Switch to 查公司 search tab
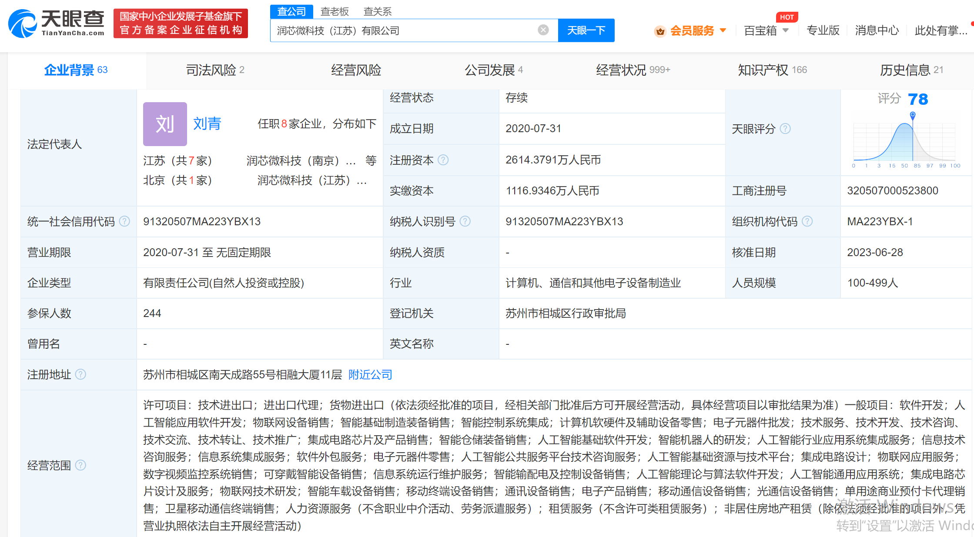 click(291, 12)
